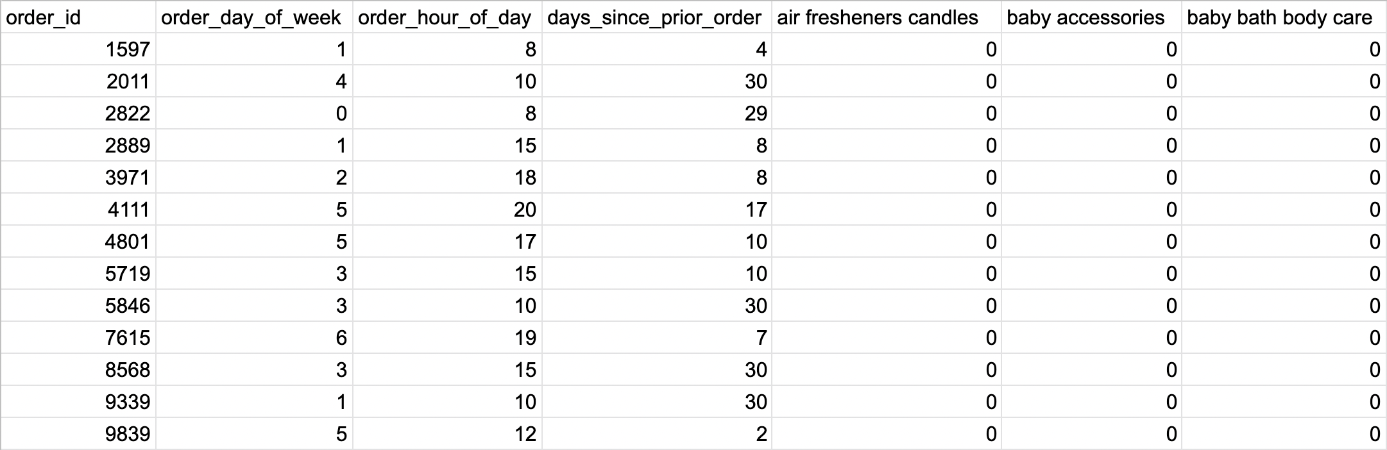Click the baby bath body care header
The width and height of the screenshot is (1387, 450).
click(x=1284, y=17)
